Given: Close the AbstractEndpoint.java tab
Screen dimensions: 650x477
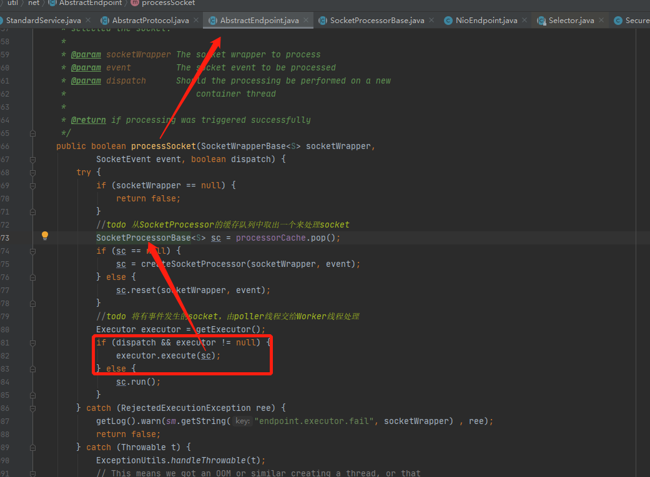Looking at the screenshot, I should coord(305,20).
